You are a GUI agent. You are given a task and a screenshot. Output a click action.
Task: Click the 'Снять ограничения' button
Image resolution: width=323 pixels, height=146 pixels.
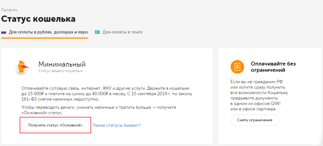[x=255, y=120]
